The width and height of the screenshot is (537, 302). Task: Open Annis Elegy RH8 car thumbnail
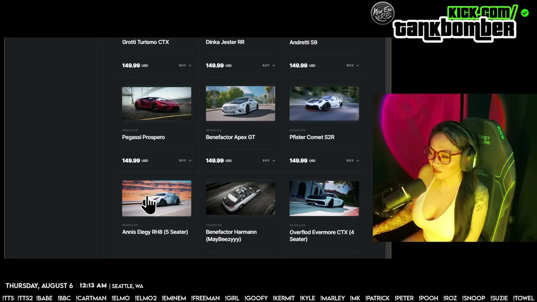156,198
